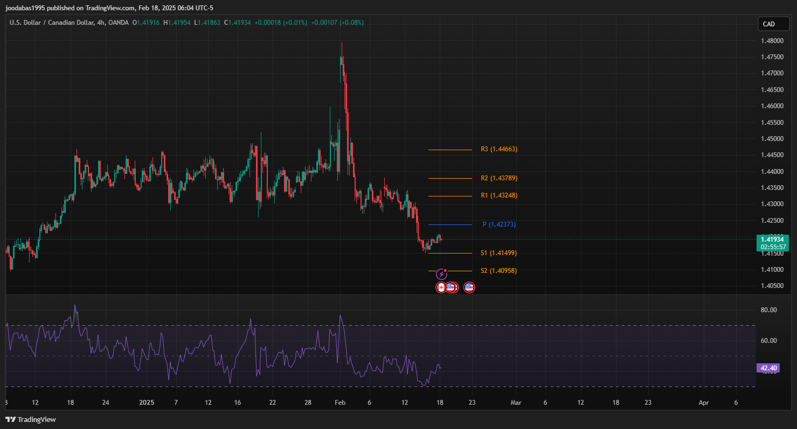Open the purple lightning event icon

(441, 275)
